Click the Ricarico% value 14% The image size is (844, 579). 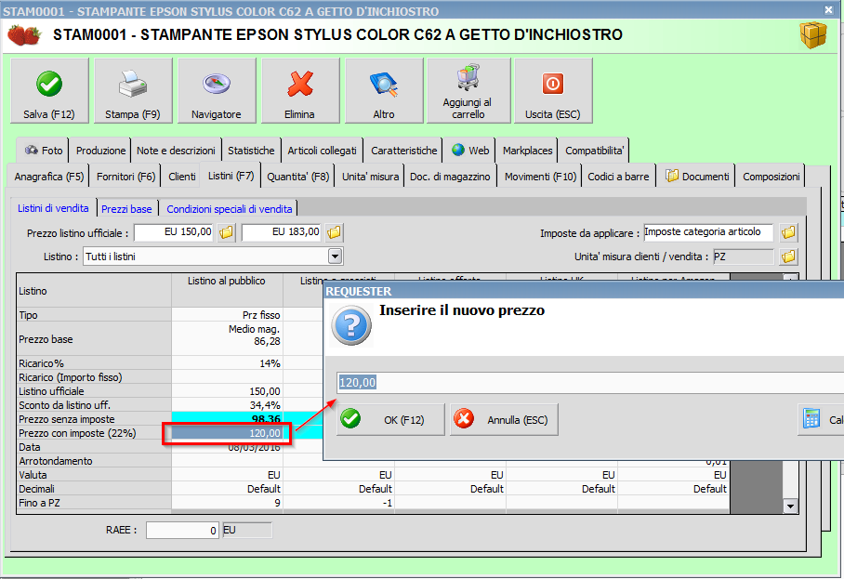point(227,363)
